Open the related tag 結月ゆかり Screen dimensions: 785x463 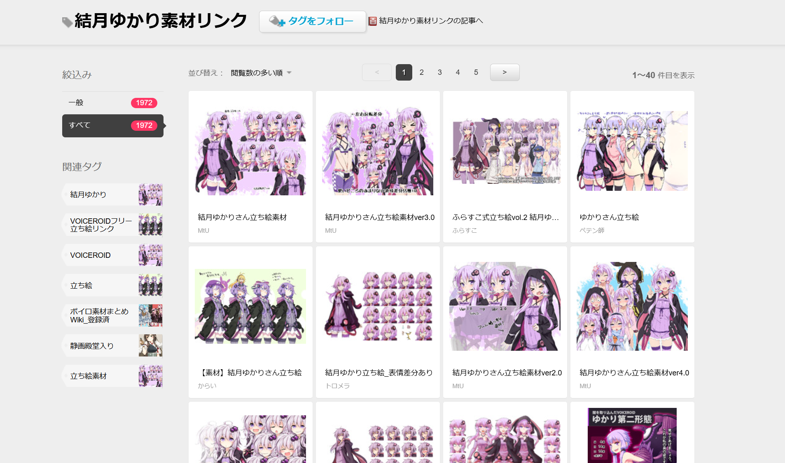tap(88, 194)
